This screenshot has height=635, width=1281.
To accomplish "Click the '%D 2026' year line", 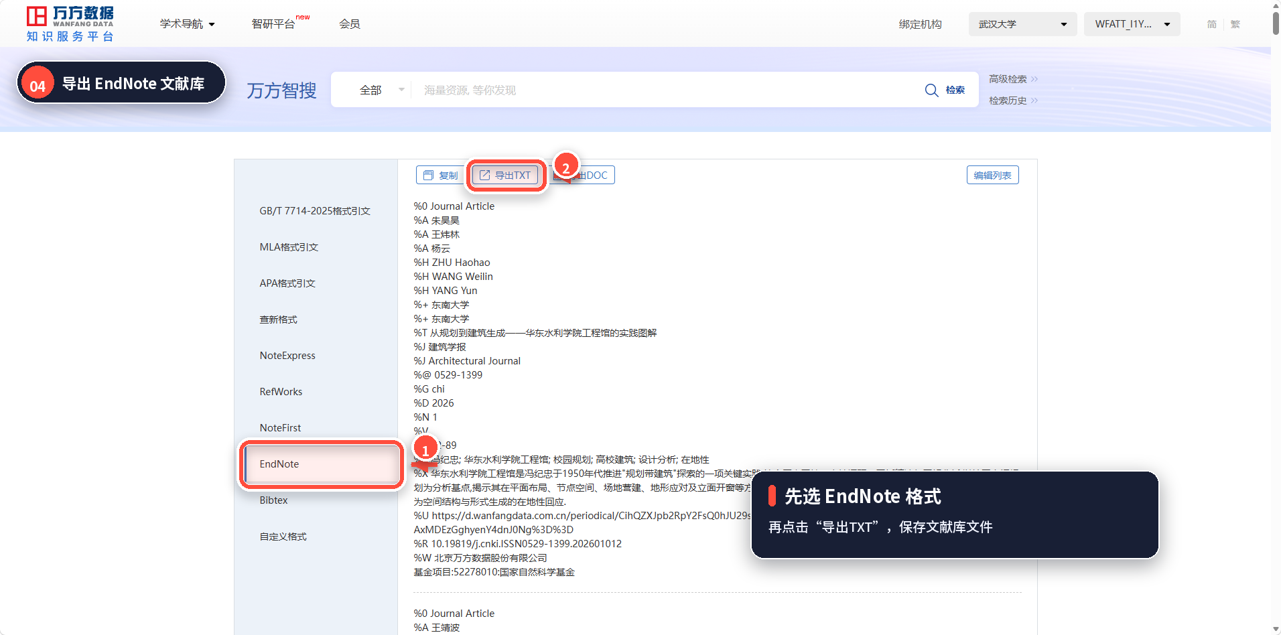I will pyautogui.click(x=433, y=403).
